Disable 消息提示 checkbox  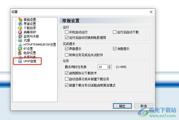115,49
